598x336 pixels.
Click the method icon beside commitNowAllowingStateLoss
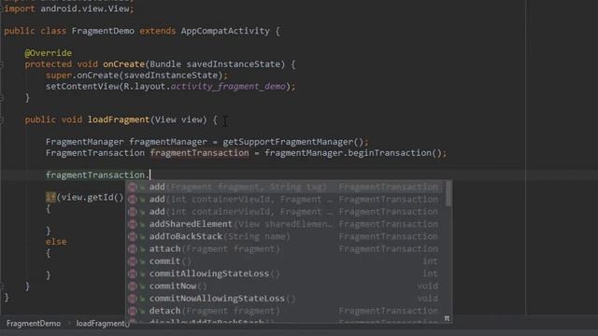tap(133, 299)
